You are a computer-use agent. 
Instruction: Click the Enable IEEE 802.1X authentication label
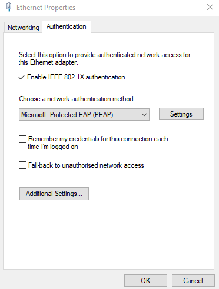76,77
